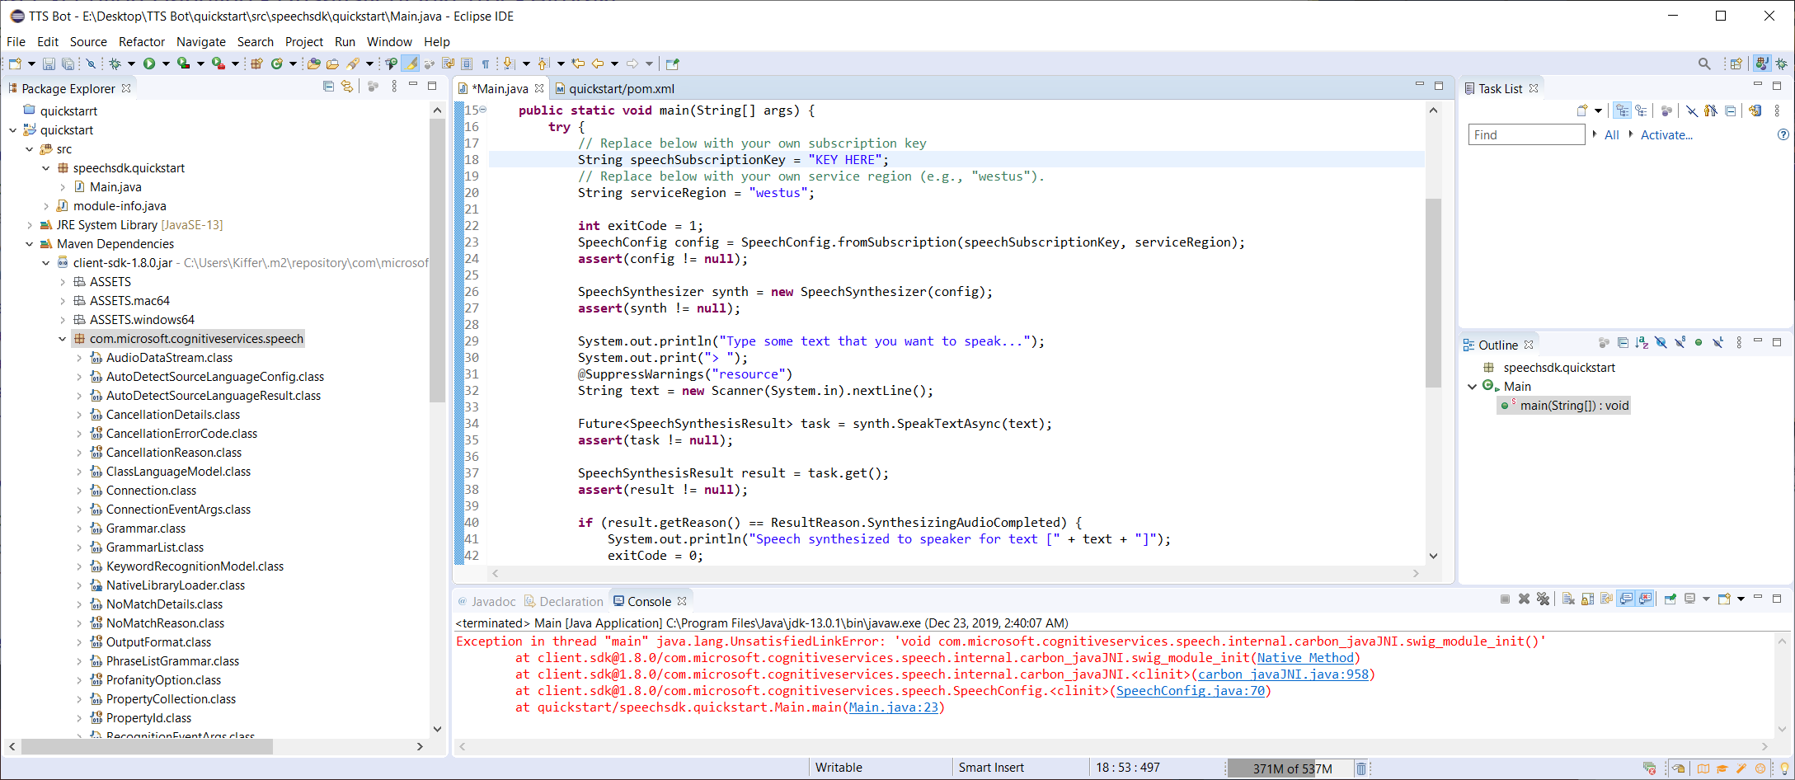Click the heap memory indicator
Viewport: 1795px width, 780px height.
[1282, 768]
